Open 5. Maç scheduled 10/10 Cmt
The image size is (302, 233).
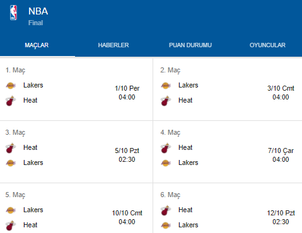[76, 208]
